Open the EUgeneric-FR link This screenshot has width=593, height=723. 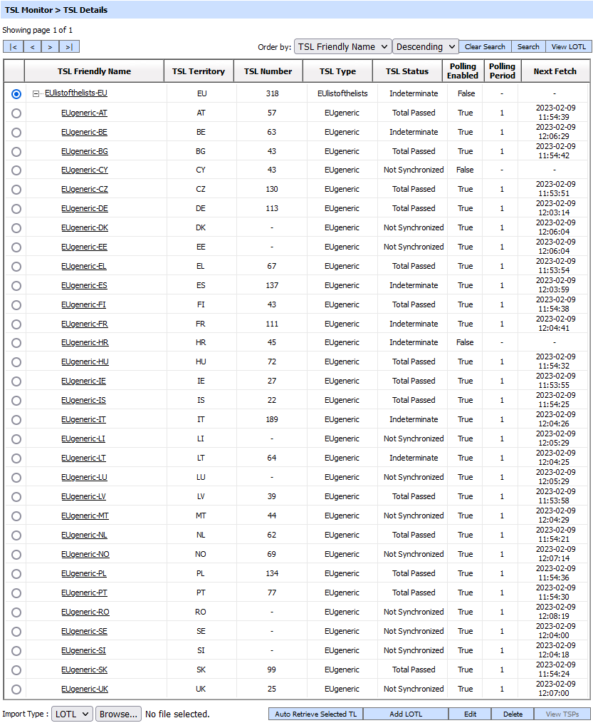click(x=84, y=324)
